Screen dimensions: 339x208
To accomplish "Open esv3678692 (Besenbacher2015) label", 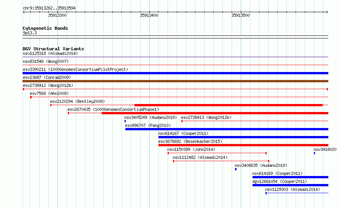I will [x=190, y=141].
